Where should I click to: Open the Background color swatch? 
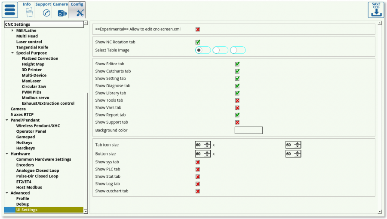click(249, 130)
